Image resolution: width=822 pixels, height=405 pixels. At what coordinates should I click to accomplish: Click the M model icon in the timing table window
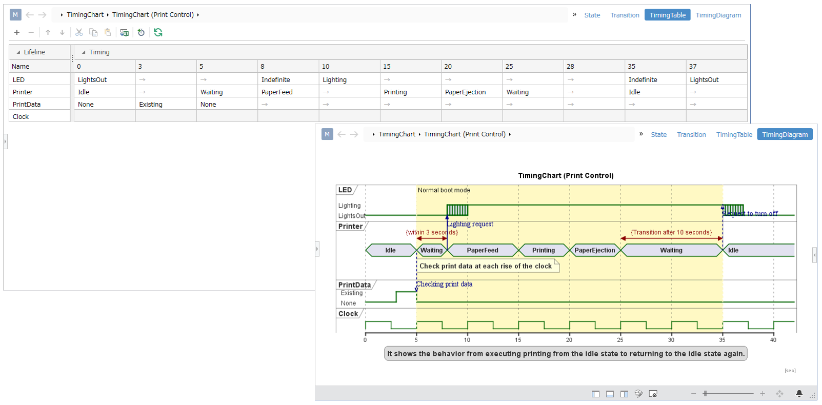click(x=15, y=15)
